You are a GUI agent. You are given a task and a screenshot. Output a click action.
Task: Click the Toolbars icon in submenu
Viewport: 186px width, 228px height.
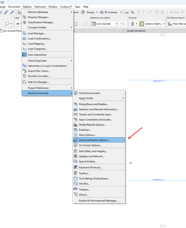coord(76,189)
